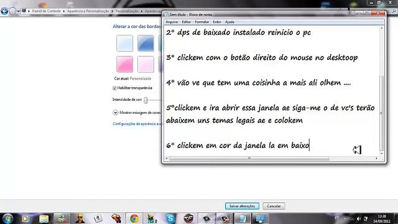Open Google Chrome from the taskbar
The height and width of the screenshot is (224, 398).
click(134, 218)
